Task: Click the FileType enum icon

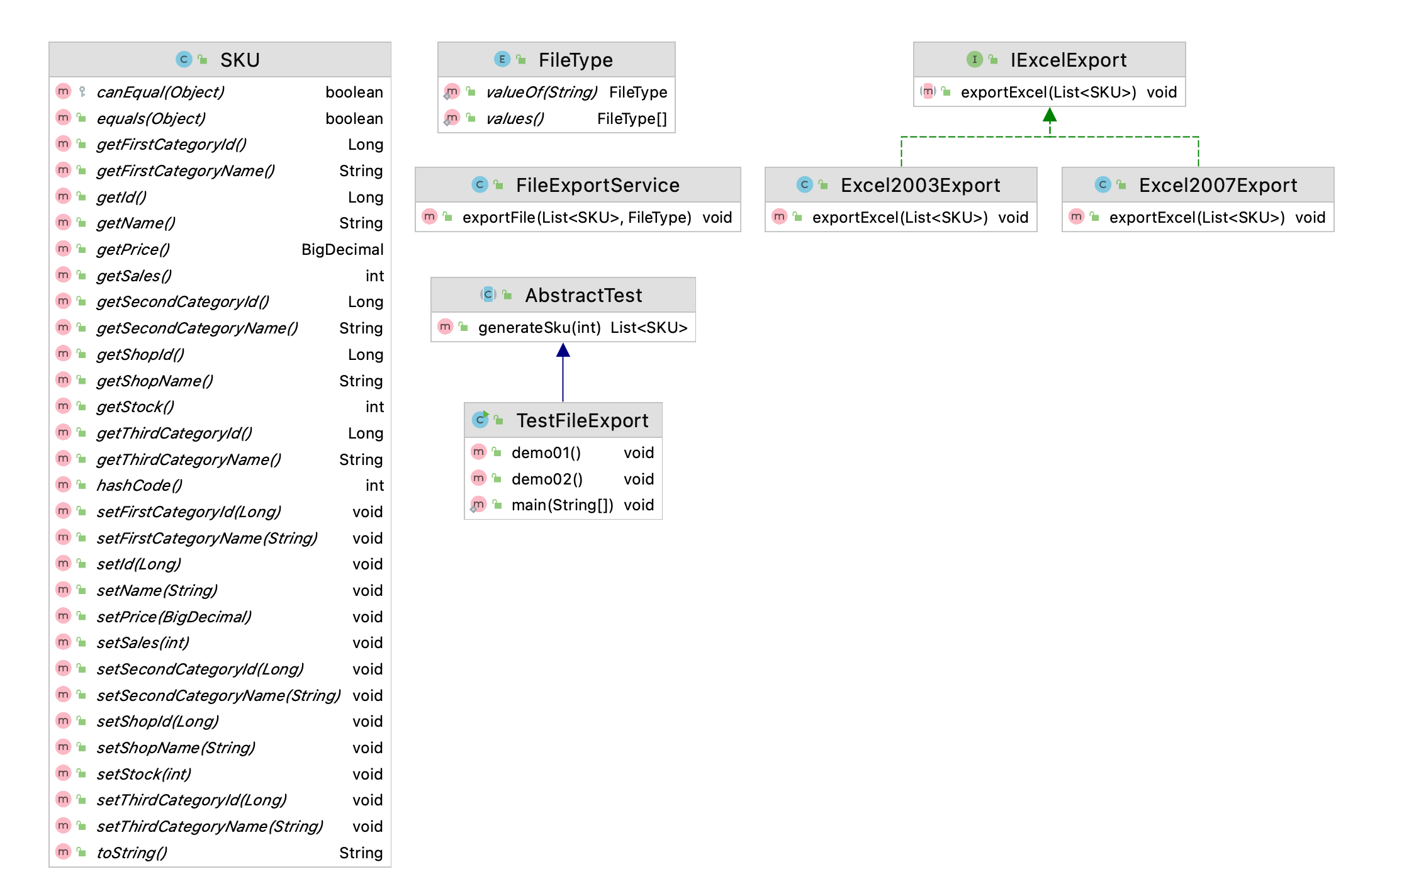Action: point(502,60)
